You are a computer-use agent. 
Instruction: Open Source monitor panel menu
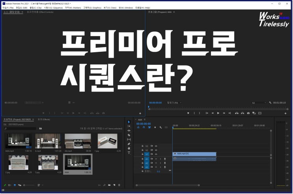pyautogui.click(x=22, y=12)
